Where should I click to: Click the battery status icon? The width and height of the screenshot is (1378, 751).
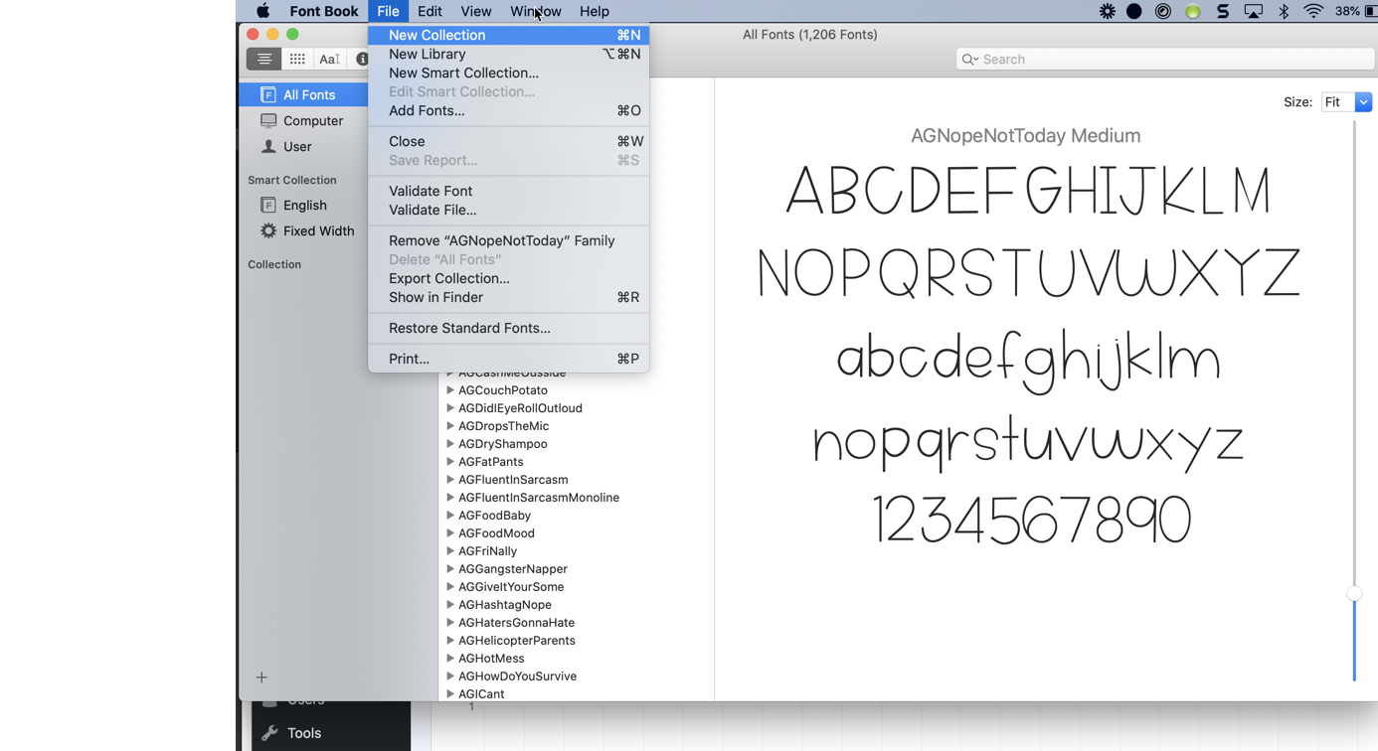(1370, 11)
